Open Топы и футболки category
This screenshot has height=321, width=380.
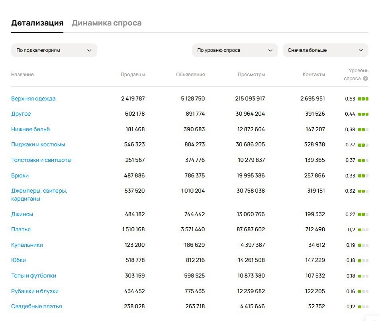[x=33, y=276]
